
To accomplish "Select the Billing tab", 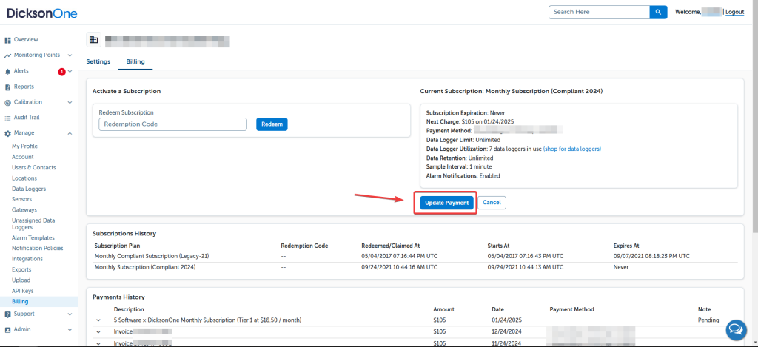I will [x=135, y=61].
